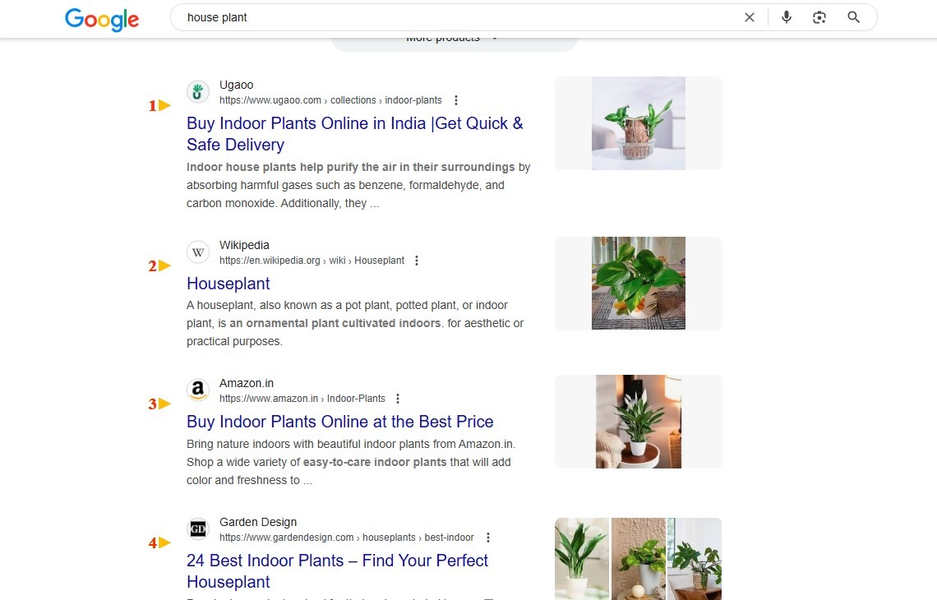Screen dimensions: 937x600
Task: Click the Amazon favicon
Action: [198, 390]
